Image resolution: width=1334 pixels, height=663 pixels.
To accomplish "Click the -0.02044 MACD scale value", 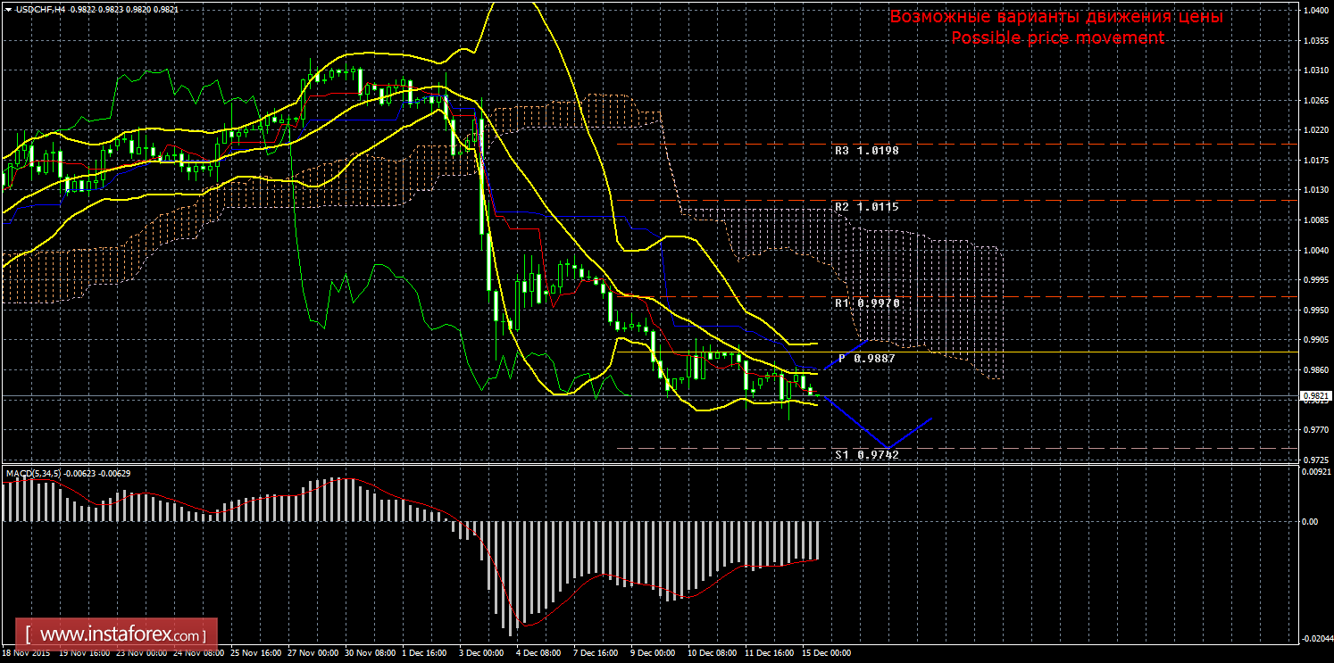I will 1316,638.
